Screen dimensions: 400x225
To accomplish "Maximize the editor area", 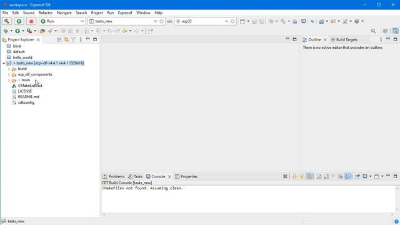I will [294, 39].
